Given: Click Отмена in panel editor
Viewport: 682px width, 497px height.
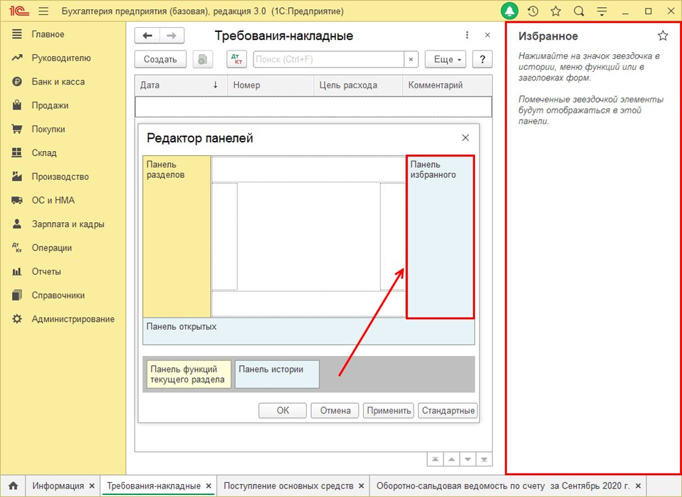Looking at the screenshot, I should (x=335, y=410).
